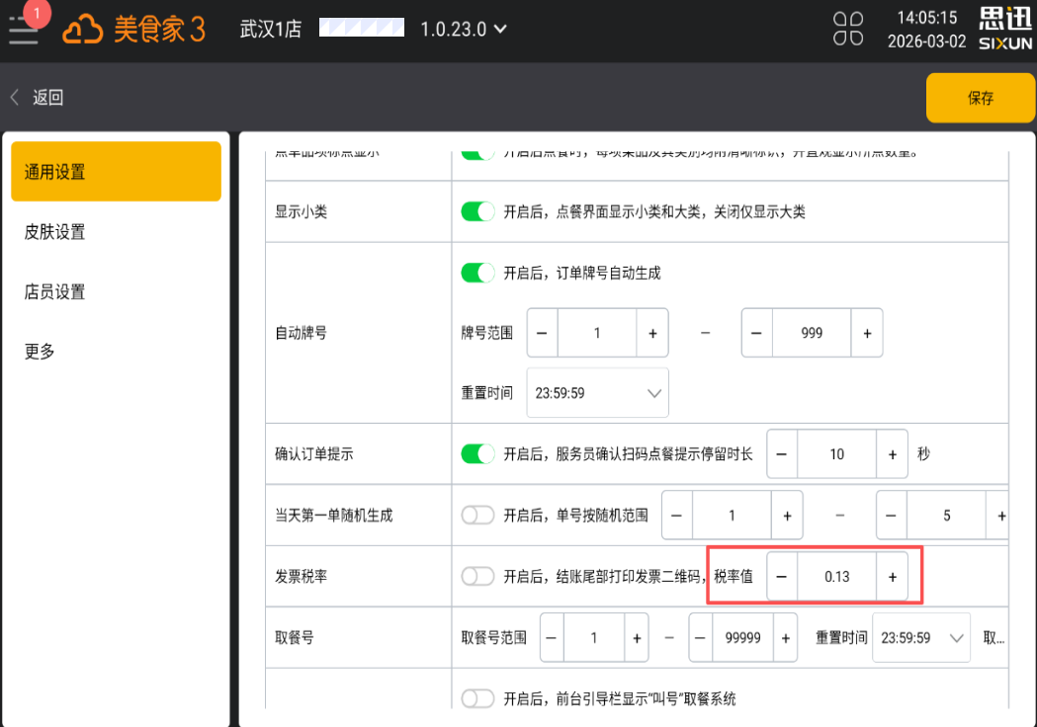Enable the 发票税率 switch
Viewport: 1037px width, 727px height.
(477, 577)
